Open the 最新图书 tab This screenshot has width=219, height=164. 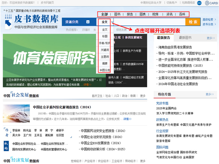coord(185,38)
